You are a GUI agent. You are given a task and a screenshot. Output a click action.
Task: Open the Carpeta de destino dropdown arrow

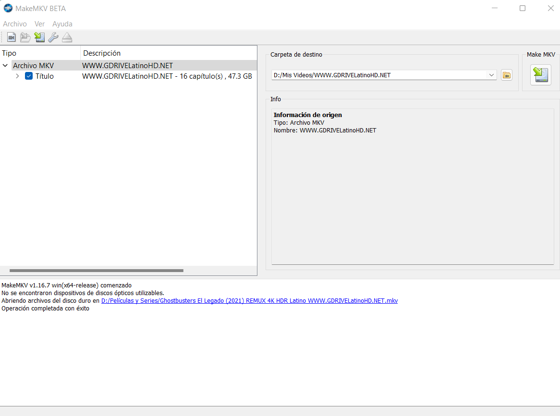click(491, 75)
